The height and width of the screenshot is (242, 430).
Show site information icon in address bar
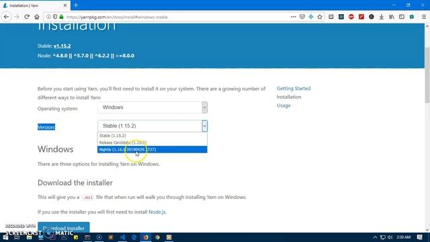[x=48, y=17]
